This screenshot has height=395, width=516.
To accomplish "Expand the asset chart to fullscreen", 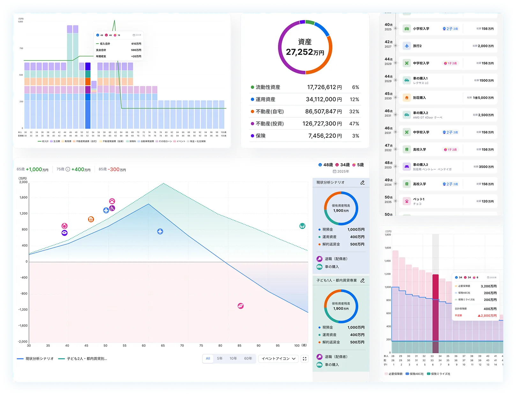I will (304, 359).
